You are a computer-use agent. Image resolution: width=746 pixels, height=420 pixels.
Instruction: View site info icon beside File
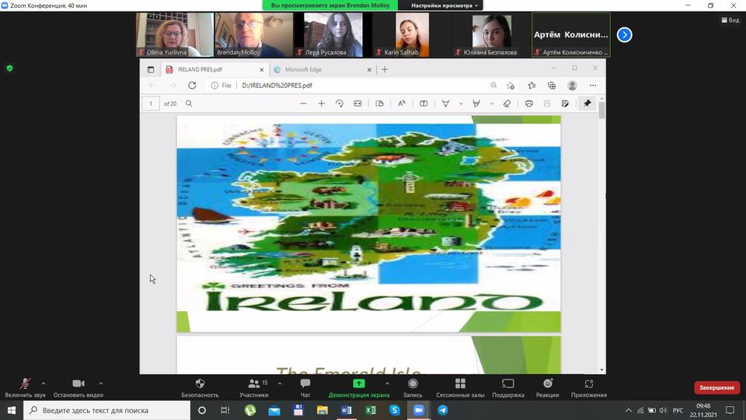click(214, 86)
